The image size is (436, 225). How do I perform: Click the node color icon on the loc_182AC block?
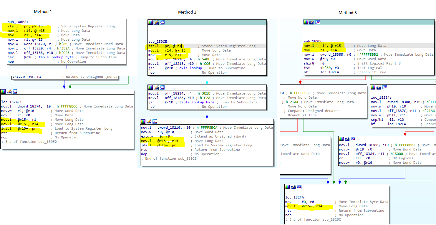click(4, 92)
